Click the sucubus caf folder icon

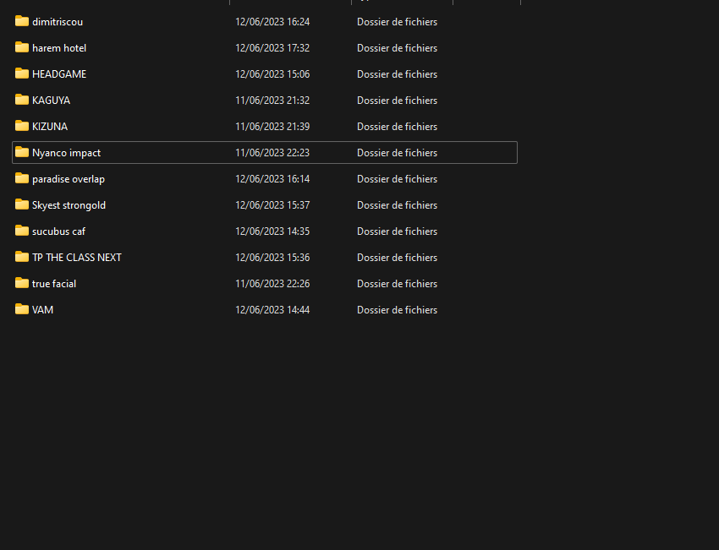coord(22,231)
